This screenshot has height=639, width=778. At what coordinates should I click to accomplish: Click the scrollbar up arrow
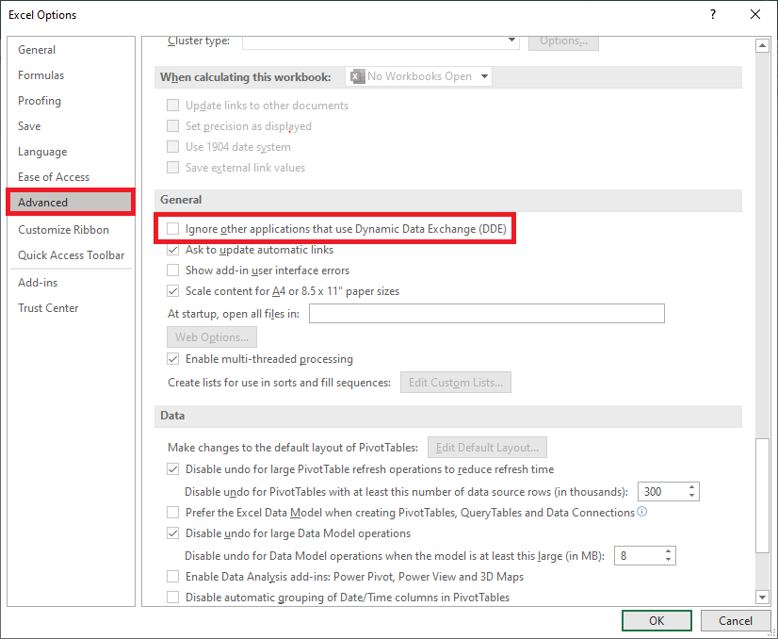pyautogui.click(x=762, y=46)
